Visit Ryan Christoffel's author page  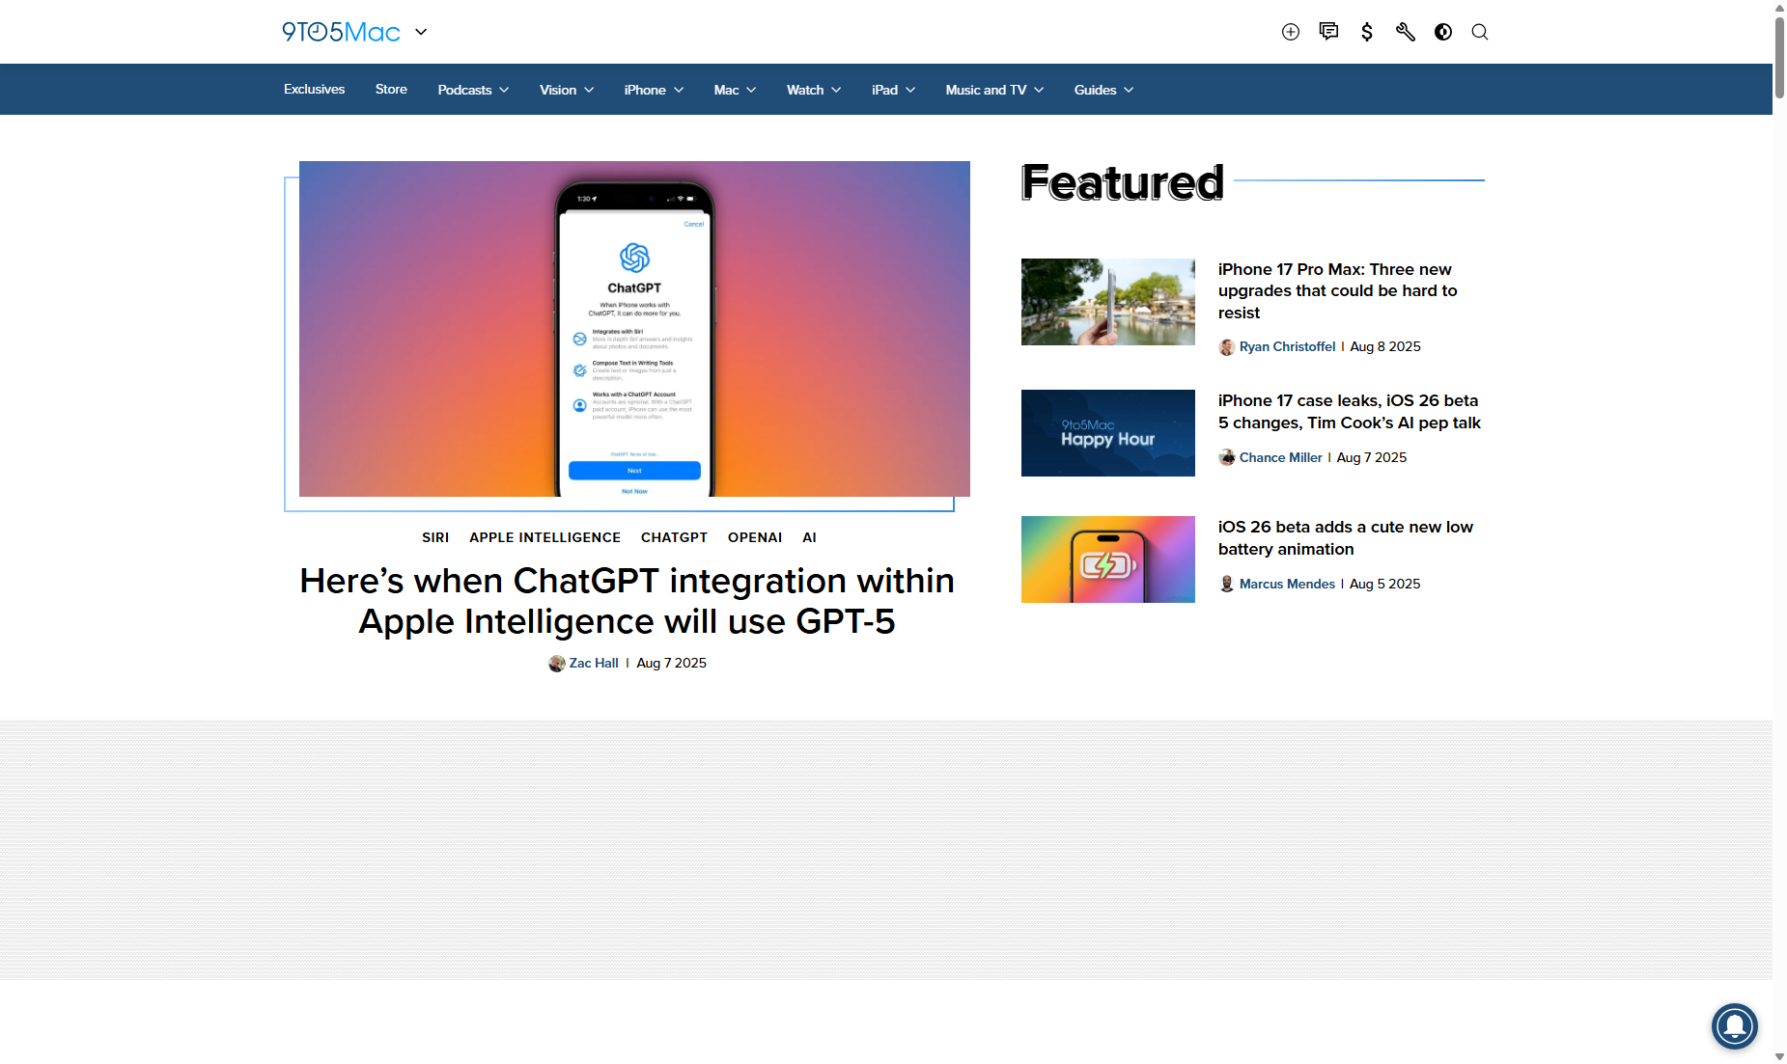click(x=1287, y=346)
